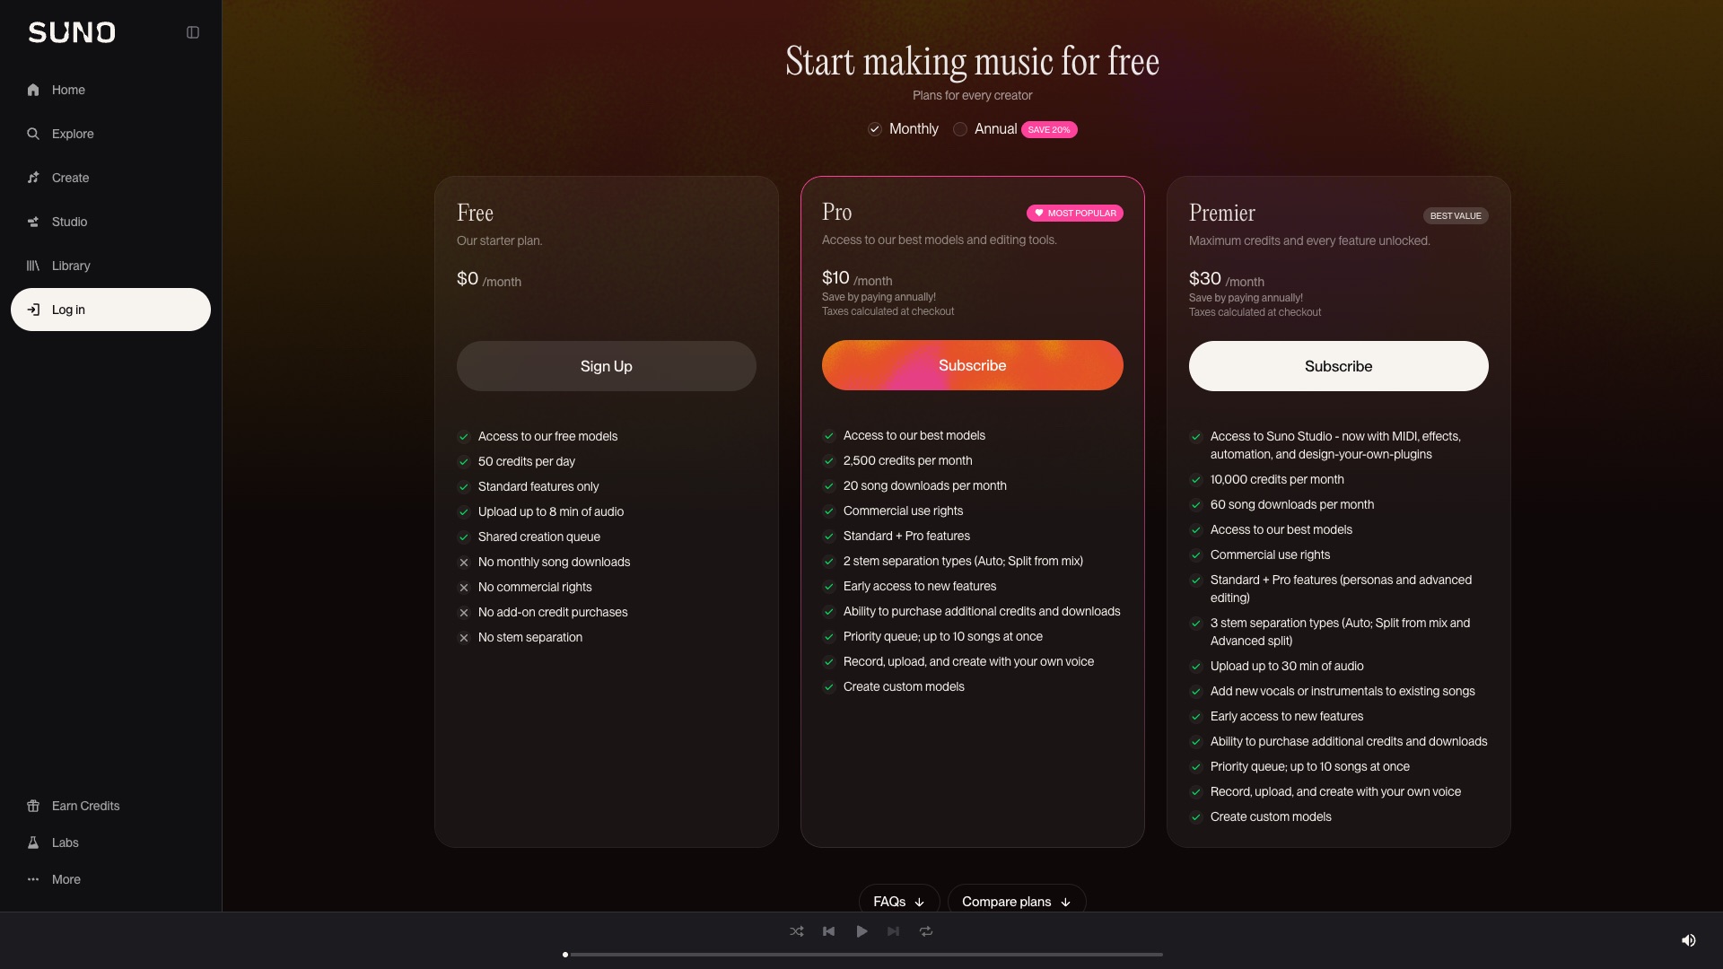
Task: Click 'No stem separation' in Free plan
Action: (530, 637)
